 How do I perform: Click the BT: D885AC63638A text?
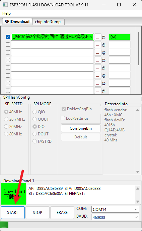click(x=46, y=194)
